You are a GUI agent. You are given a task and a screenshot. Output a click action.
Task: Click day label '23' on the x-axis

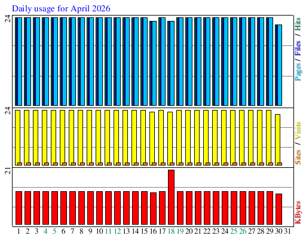tap(216, 231)
